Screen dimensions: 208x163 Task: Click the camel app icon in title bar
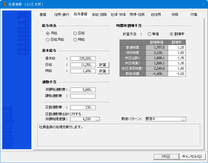(x=5, y=4)
